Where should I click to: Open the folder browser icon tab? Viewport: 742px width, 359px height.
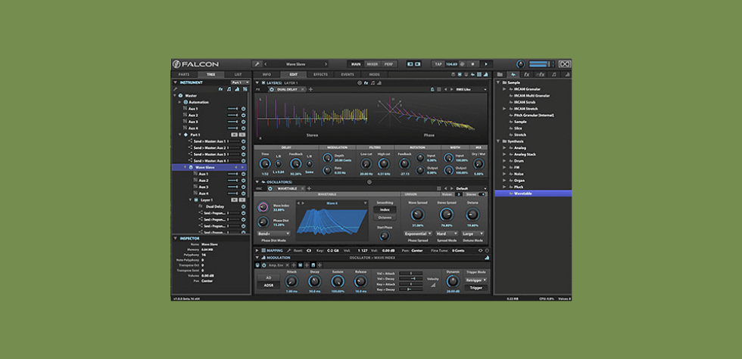click(x=500, y=75)
